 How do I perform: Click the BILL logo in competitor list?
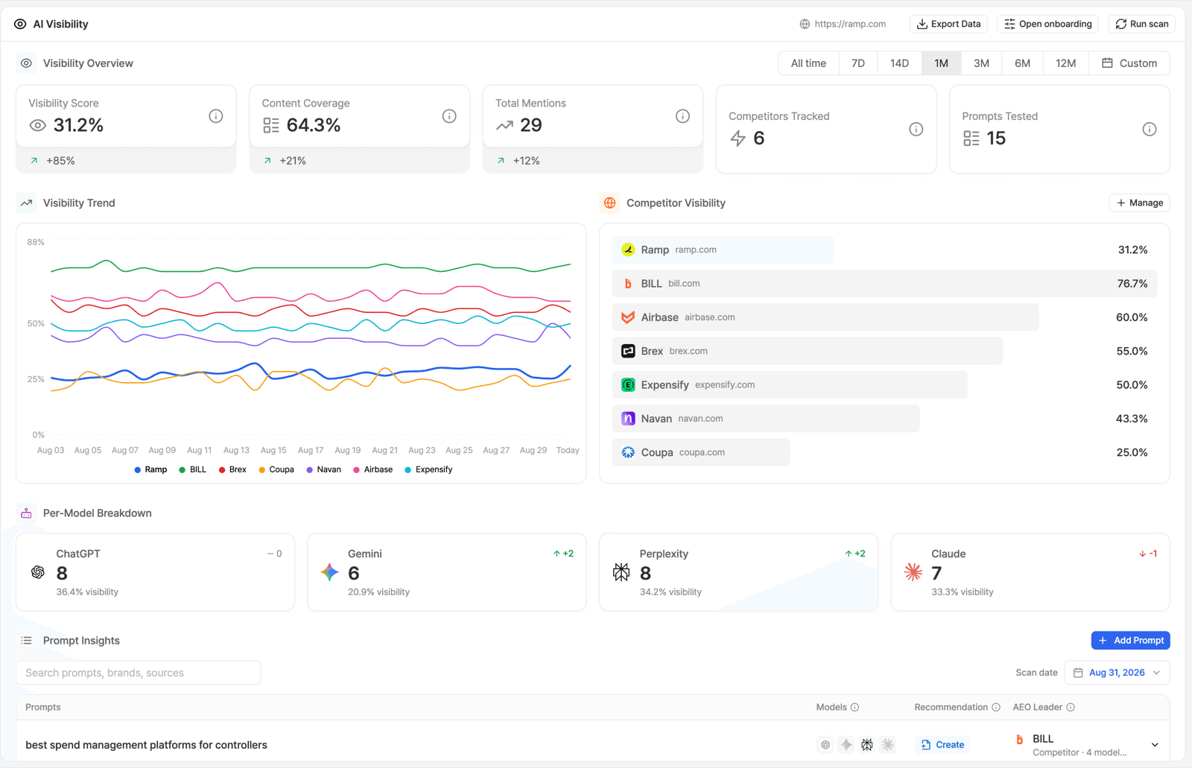[628, 284]
